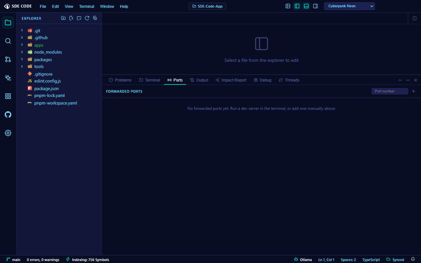Open the Cyberpunk Neon theme dropdown

(350, 6)
